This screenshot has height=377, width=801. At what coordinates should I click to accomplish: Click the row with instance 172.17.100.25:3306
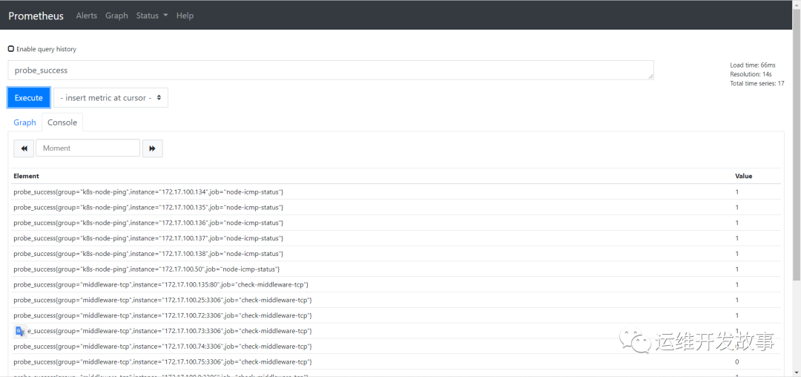click(x=396, y=300)
